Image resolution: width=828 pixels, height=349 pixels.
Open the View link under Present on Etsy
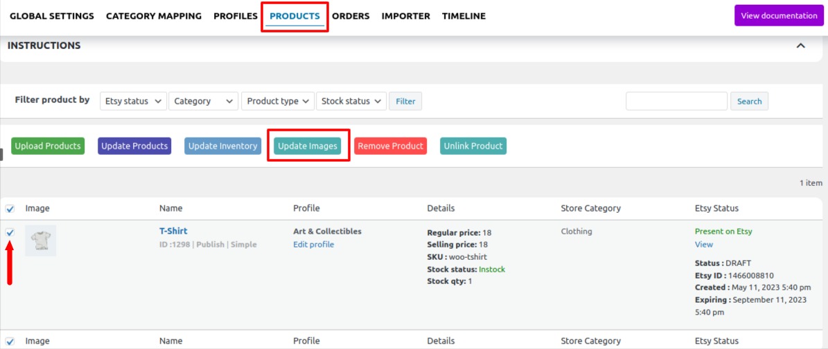click(704, 244)
